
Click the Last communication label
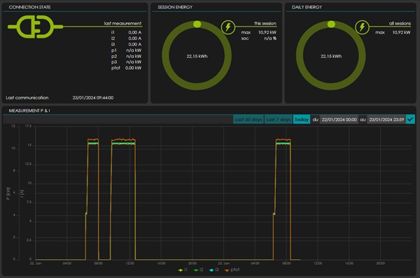tap(27, 98)
